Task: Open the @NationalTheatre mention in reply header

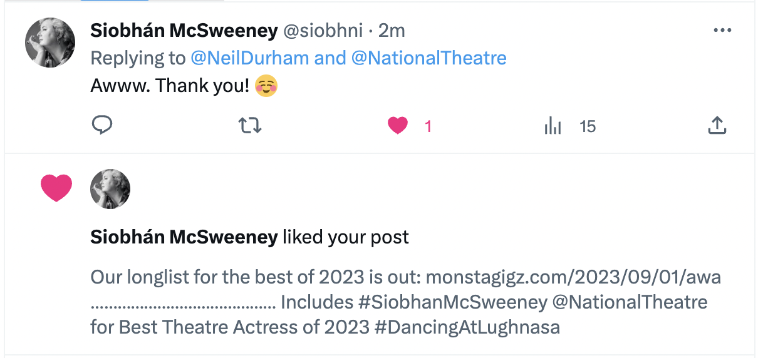Action: 428,58
